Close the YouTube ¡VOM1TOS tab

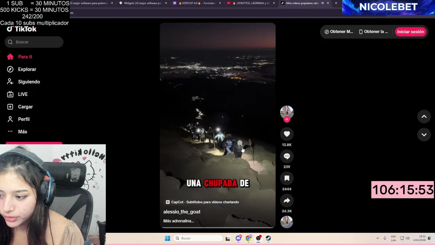[274, 3]
